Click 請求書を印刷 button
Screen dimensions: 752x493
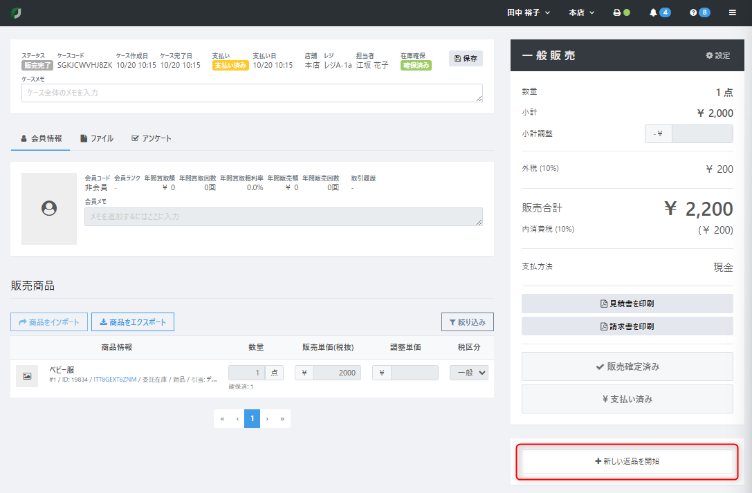pyautogui.click(x=627, y=326)
